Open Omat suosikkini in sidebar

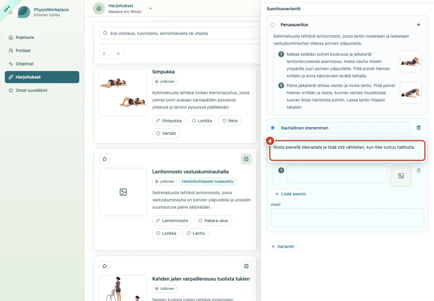pos(42,90)
